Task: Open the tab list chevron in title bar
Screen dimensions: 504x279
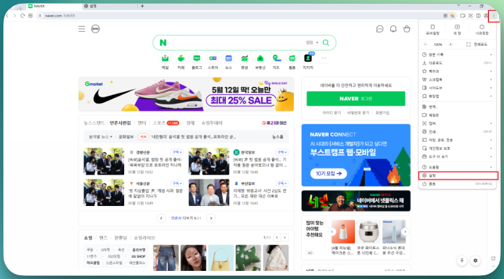Action: [x=458, y=6]
